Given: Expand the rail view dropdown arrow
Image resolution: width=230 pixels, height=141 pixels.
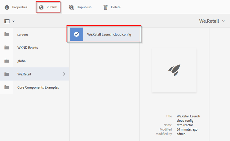Looking at the screenshot, I should [13, 21].
